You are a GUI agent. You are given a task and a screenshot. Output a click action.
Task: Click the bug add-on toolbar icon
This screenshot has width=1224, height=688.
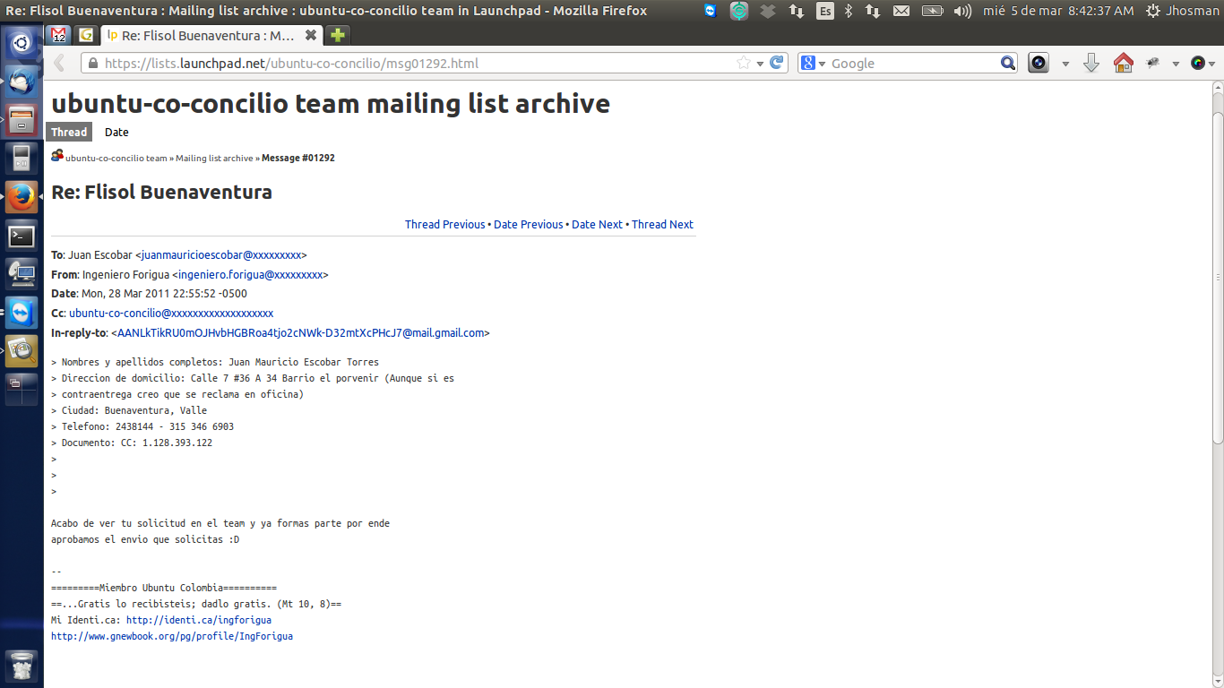1153,64
